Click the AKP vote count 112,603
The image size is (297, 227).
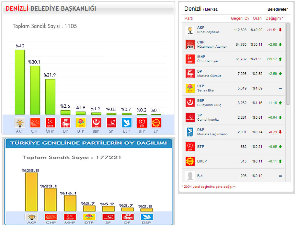pyautogui.click(x=240, y=30)
